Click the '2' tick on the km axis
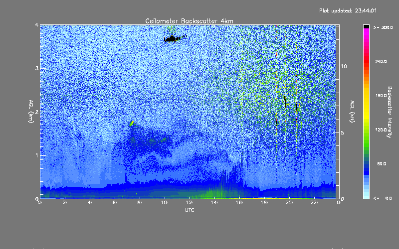Viewport: 399px width, 249px height. coord(37,112)
